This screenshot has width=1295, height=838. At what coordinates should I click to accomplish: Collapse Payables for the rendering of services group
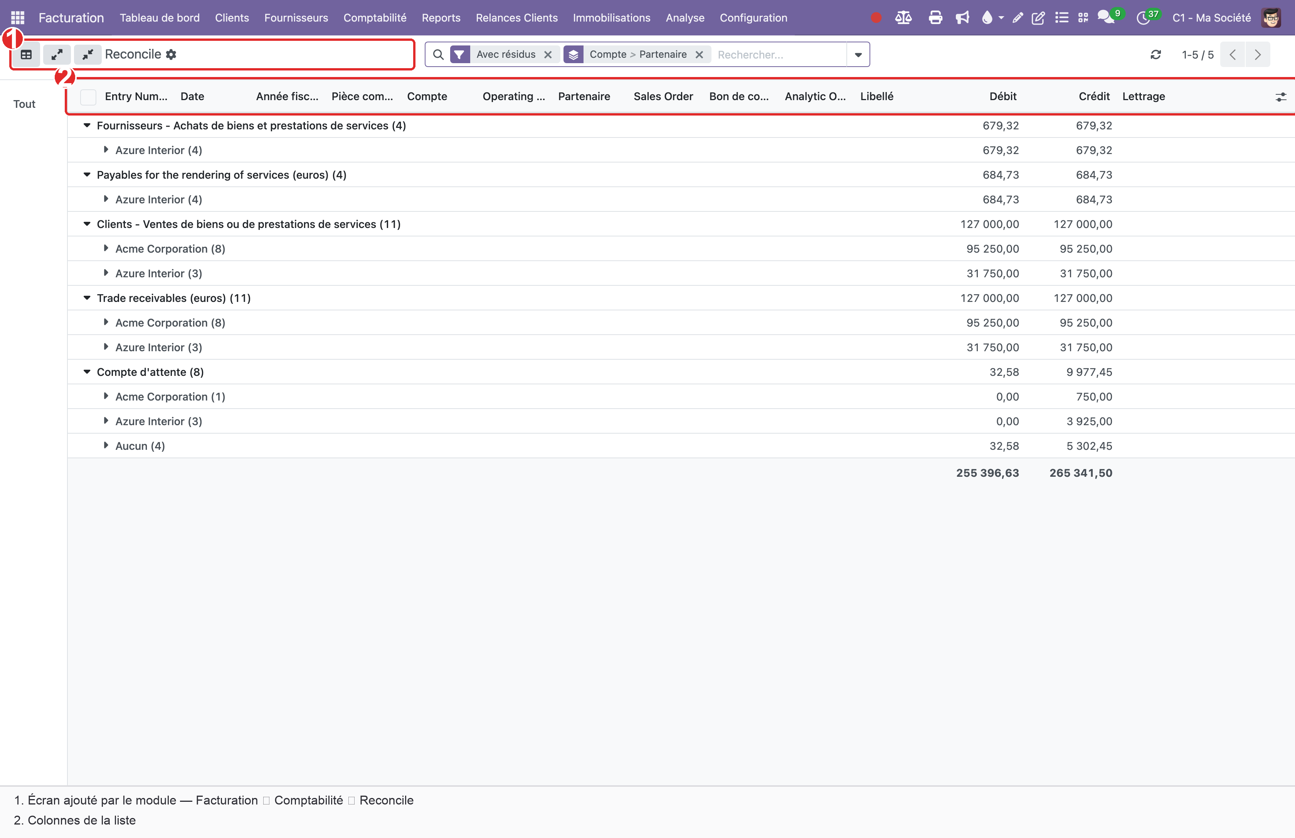point(86,174)
